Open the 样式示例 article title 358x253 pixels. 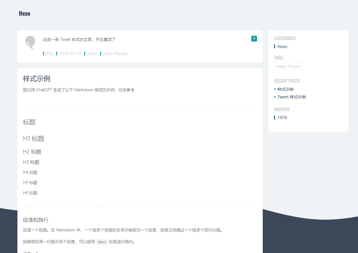point(36,79)
